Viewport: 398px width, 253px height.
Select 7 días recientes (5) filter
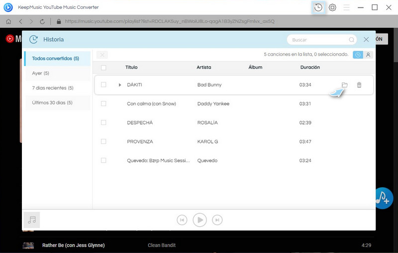(58, 88)
